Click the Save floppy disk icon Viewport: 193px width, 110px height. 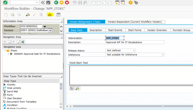coord(48,3)
